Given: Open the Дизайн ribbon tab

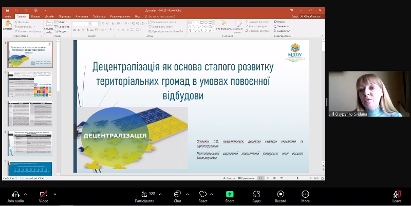Looking at the screenshot, I should tap(50, 16).
